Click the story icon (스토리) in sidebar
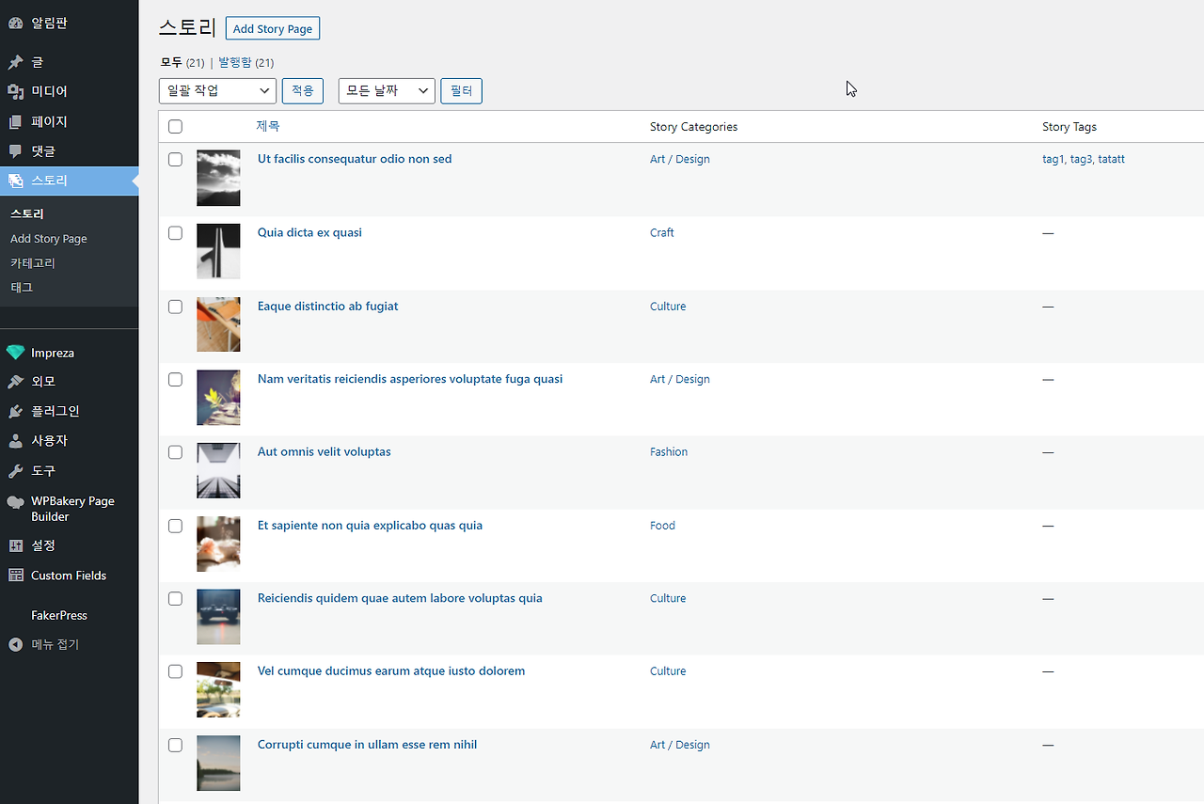The height and width of the screenshot is (804, 1204). [15, 181]
